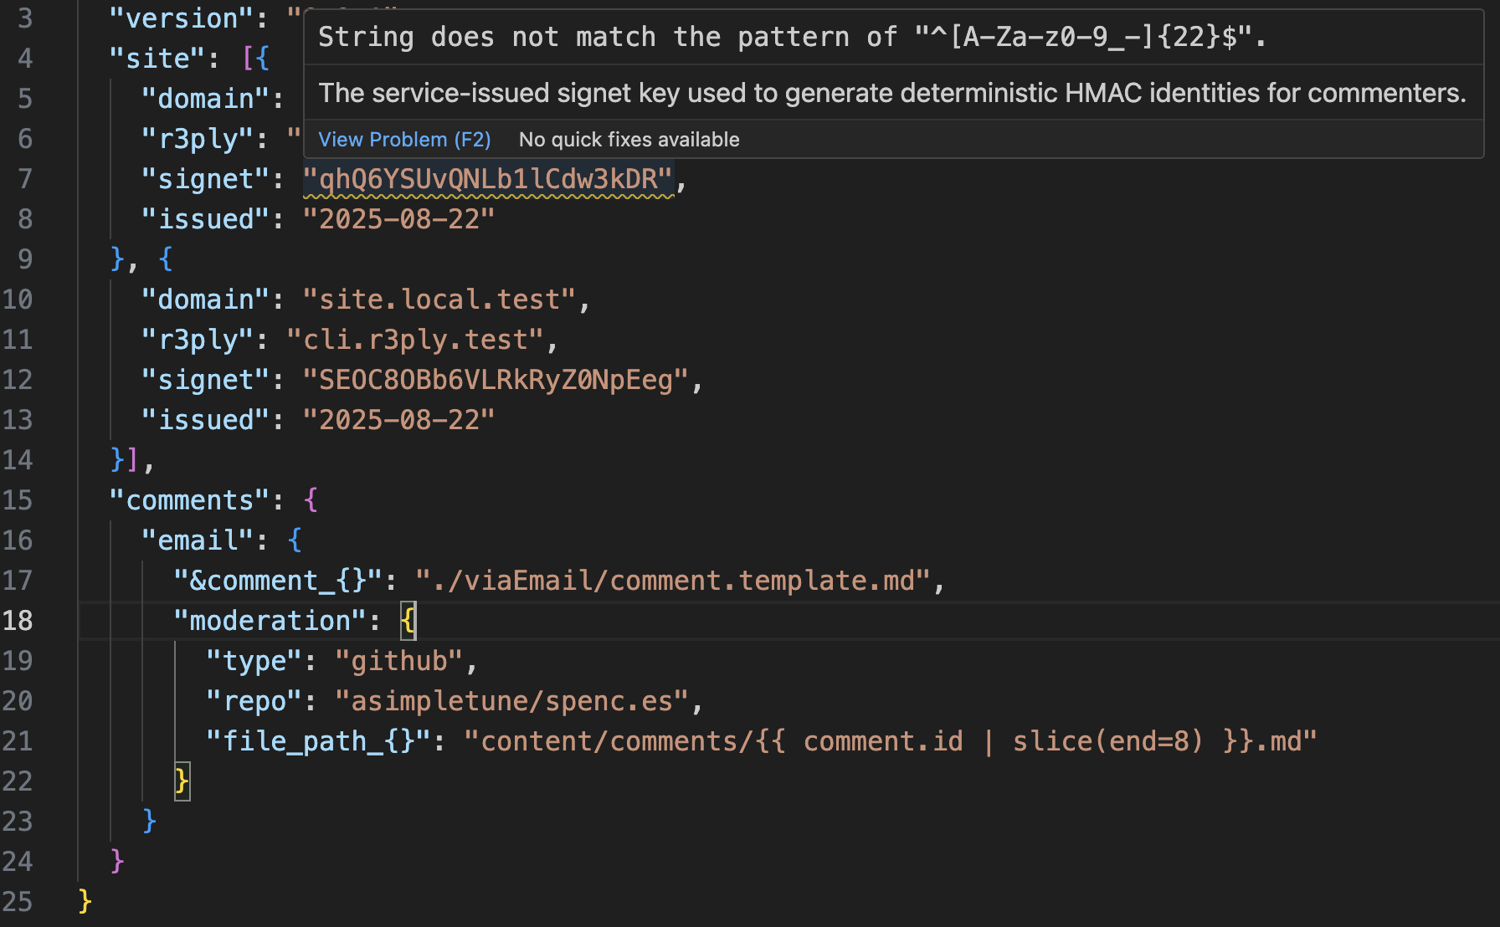Screen dimensions: 1500x927
Task: Place cursor in the site.local.test domain value
Action: pos(444,299)
